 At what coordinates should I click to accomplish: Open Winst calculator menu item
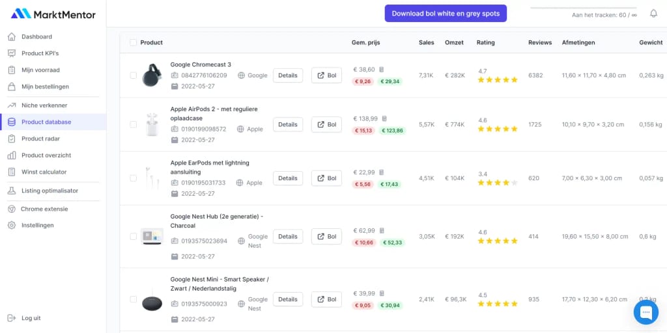click(44, 172)
